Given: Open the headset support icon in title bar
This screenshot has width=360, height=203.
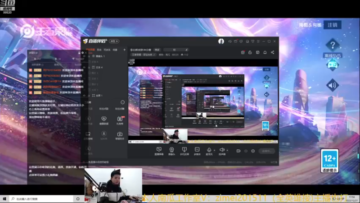Looking at the screenshot, I should pyautogui.click(x=230, y=42).
